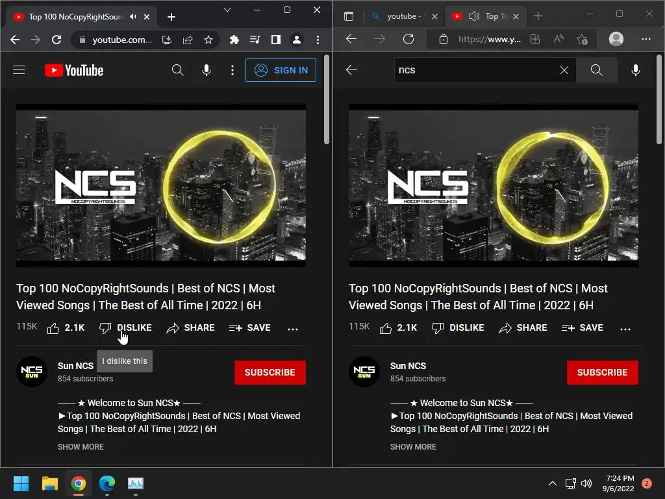Open Chrome extensions puzzle icon
The height and width of the screenshot is (499, 665).
(234, 40)
